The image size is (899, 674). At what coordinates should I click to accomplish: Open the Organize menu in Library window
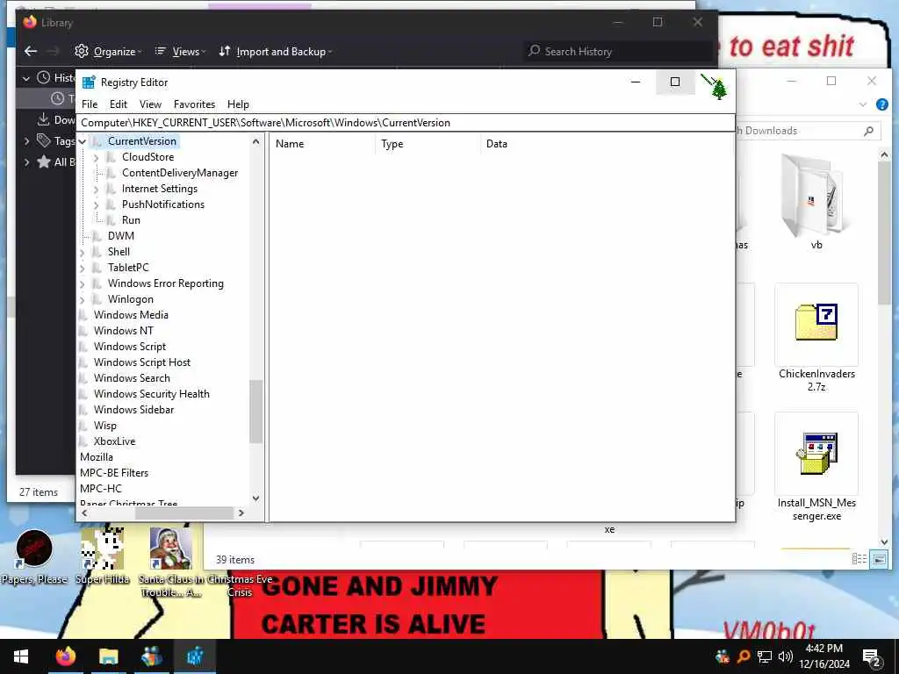tap(108, 52)
